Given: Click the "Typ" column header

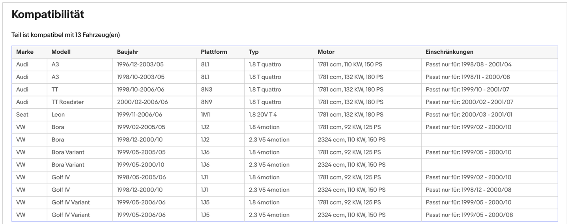Looking at the screenshot, I should click(x=254, y=52).
